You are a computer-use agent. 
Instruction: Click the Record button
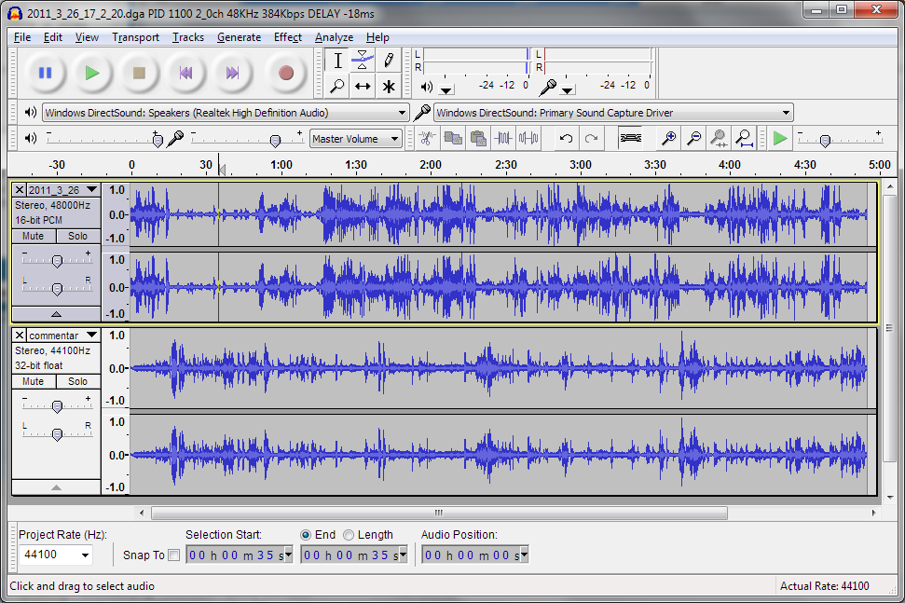(286, 73)
